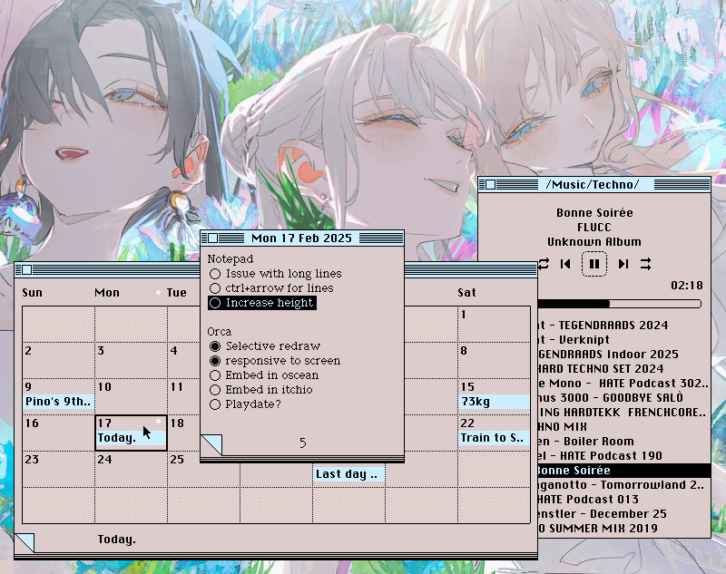
Task: Click the calendar window's corner fold icon
Action: pyautogui.click(x=25, y=542)
